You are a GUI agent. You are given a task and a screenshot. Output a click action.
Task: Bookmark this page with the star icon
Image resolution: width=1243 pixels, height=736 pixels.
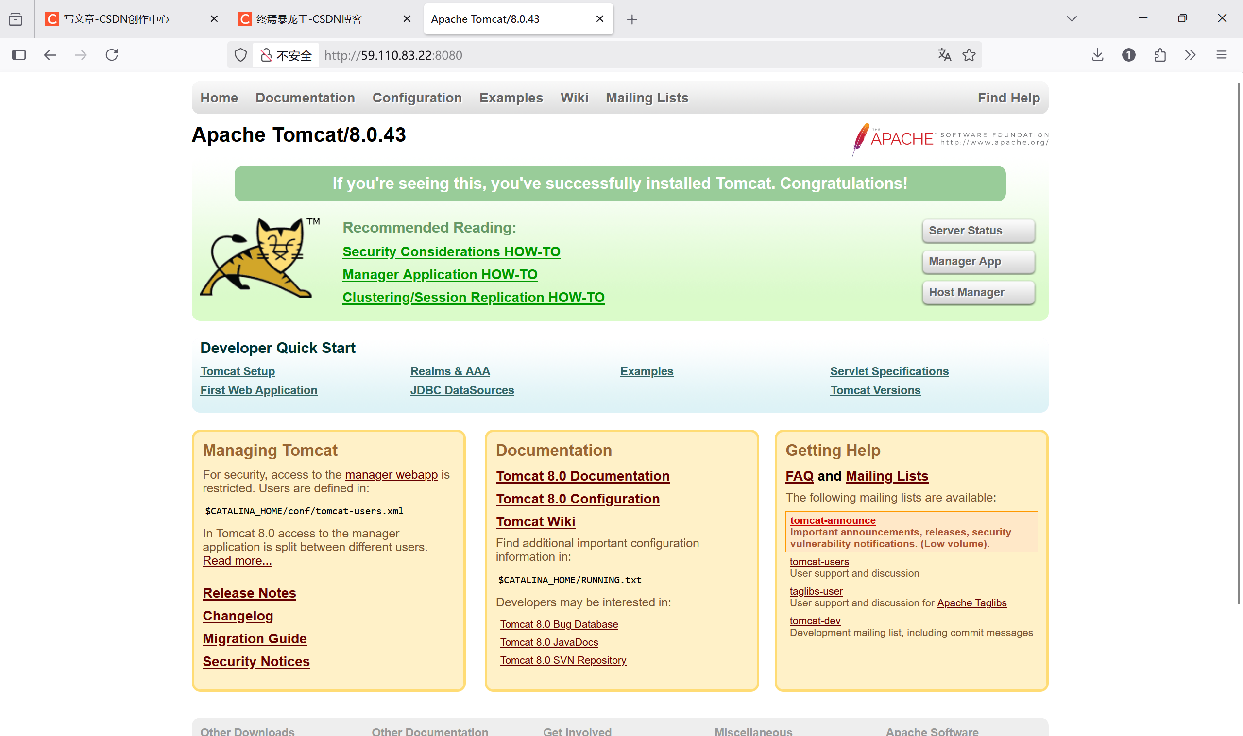(969, 55)
